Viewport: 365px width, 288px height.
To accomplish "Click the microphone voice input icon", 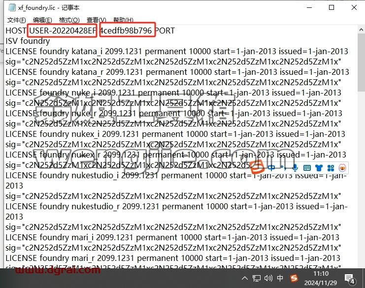I will [x=295, y=167].
